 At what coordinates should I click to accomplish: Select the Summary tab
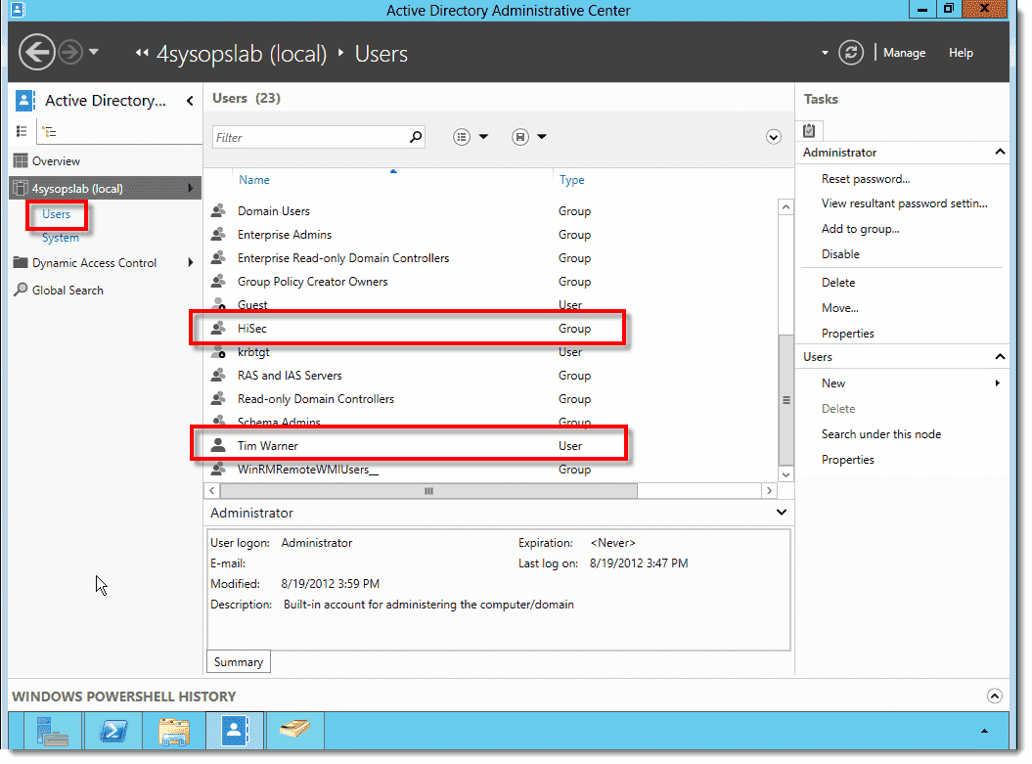pyautogui.click(x=239, y=662)
